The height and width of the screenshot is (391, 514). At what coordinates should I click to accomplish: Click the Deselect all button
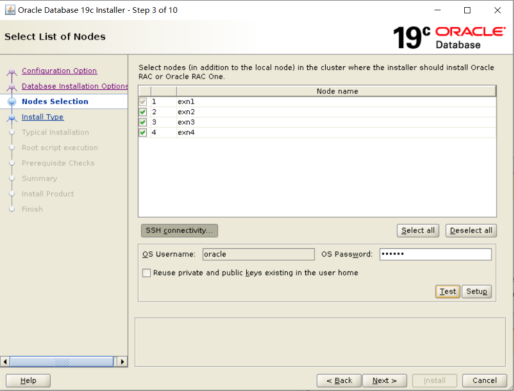pos(471,230)
